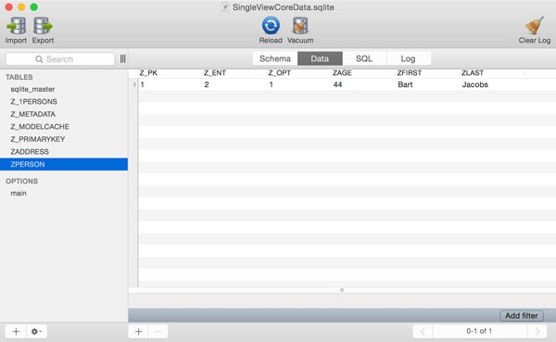Click the Z_ENT cell value 2
The height and width of the screenshot is (342, 556).
(x=207, y=84)
